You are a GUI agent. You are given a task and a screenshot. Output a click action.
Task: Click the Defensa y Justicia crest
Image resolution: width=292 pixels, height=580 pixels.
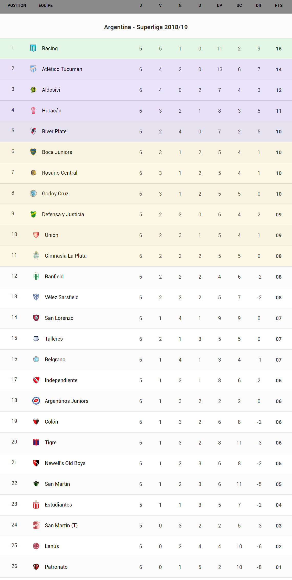(33, 214)
